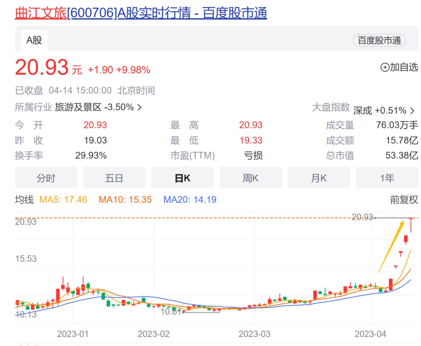Image resolution: width=421 pixels, height=346 pixels.
Task: Click the 2023-01 date label on chart axis
Action: pyautogui.click(x=73, y=334)
